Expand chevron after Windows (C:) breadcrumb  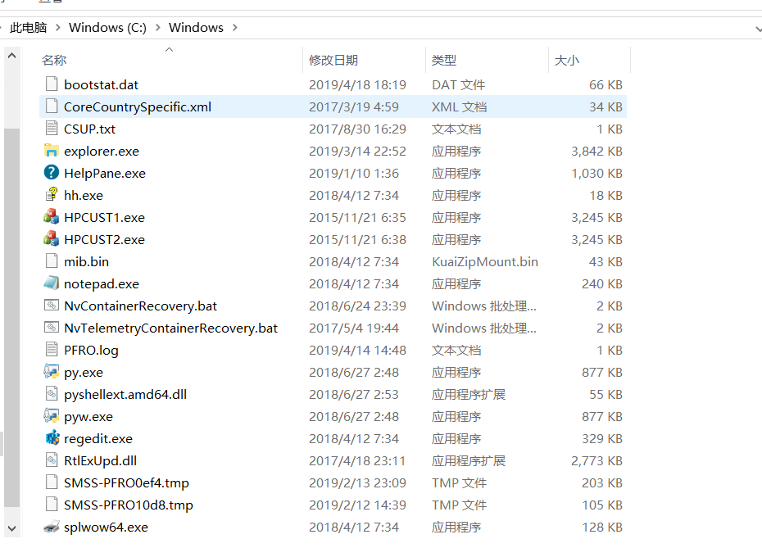point(158,28)
